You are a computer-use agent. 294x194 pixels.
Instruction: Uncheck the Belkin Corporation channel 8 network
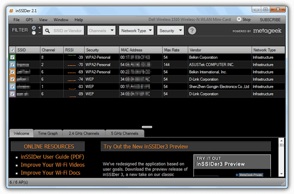tap(12, 57)
